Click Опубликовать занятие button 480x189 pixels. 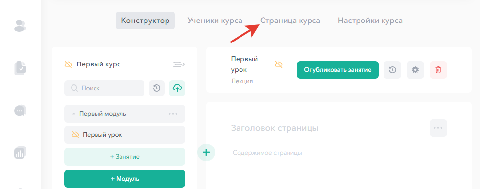tap(337, 70)
